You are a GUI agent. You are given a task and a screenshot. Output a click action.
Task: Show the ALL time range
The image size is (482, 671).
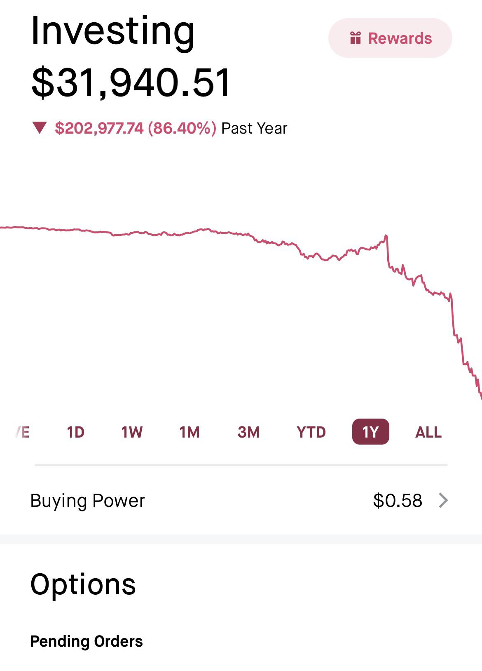[x=428, y=432]
